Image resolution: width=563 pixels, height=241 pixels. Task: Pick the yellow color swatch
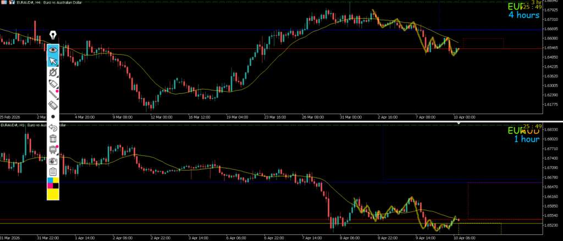tap(53, 193)
